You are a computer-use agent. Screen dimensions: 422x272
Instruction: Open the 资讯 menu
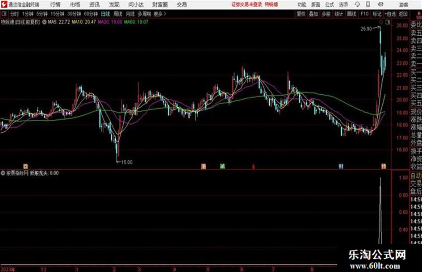tap(94, 4)
